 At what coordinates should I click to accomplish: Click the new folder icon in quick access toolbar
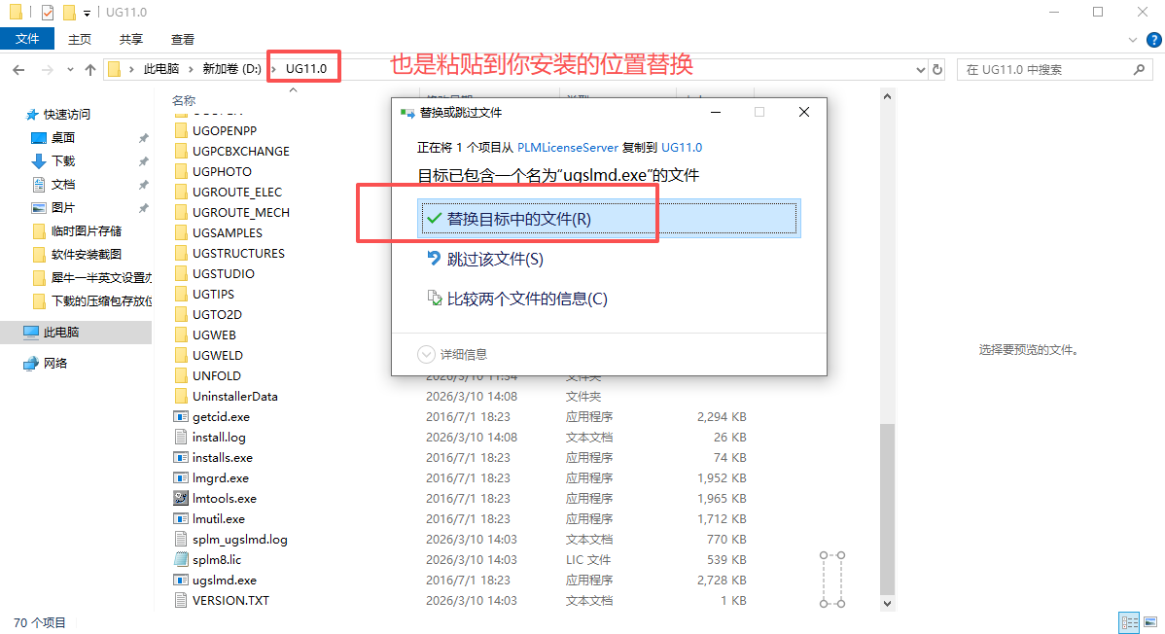click(x=68, y=12)
